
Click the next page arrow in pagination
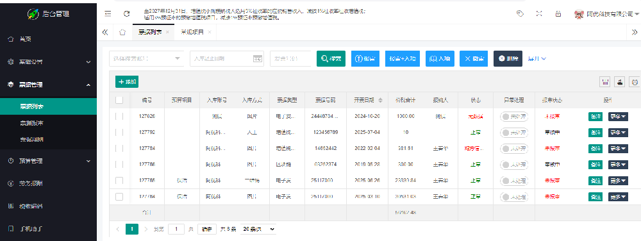(146, 229)
